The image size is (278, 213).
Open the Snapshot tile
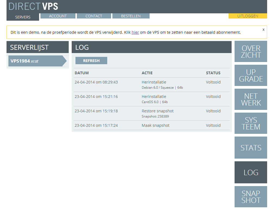(x=251, y=196)
